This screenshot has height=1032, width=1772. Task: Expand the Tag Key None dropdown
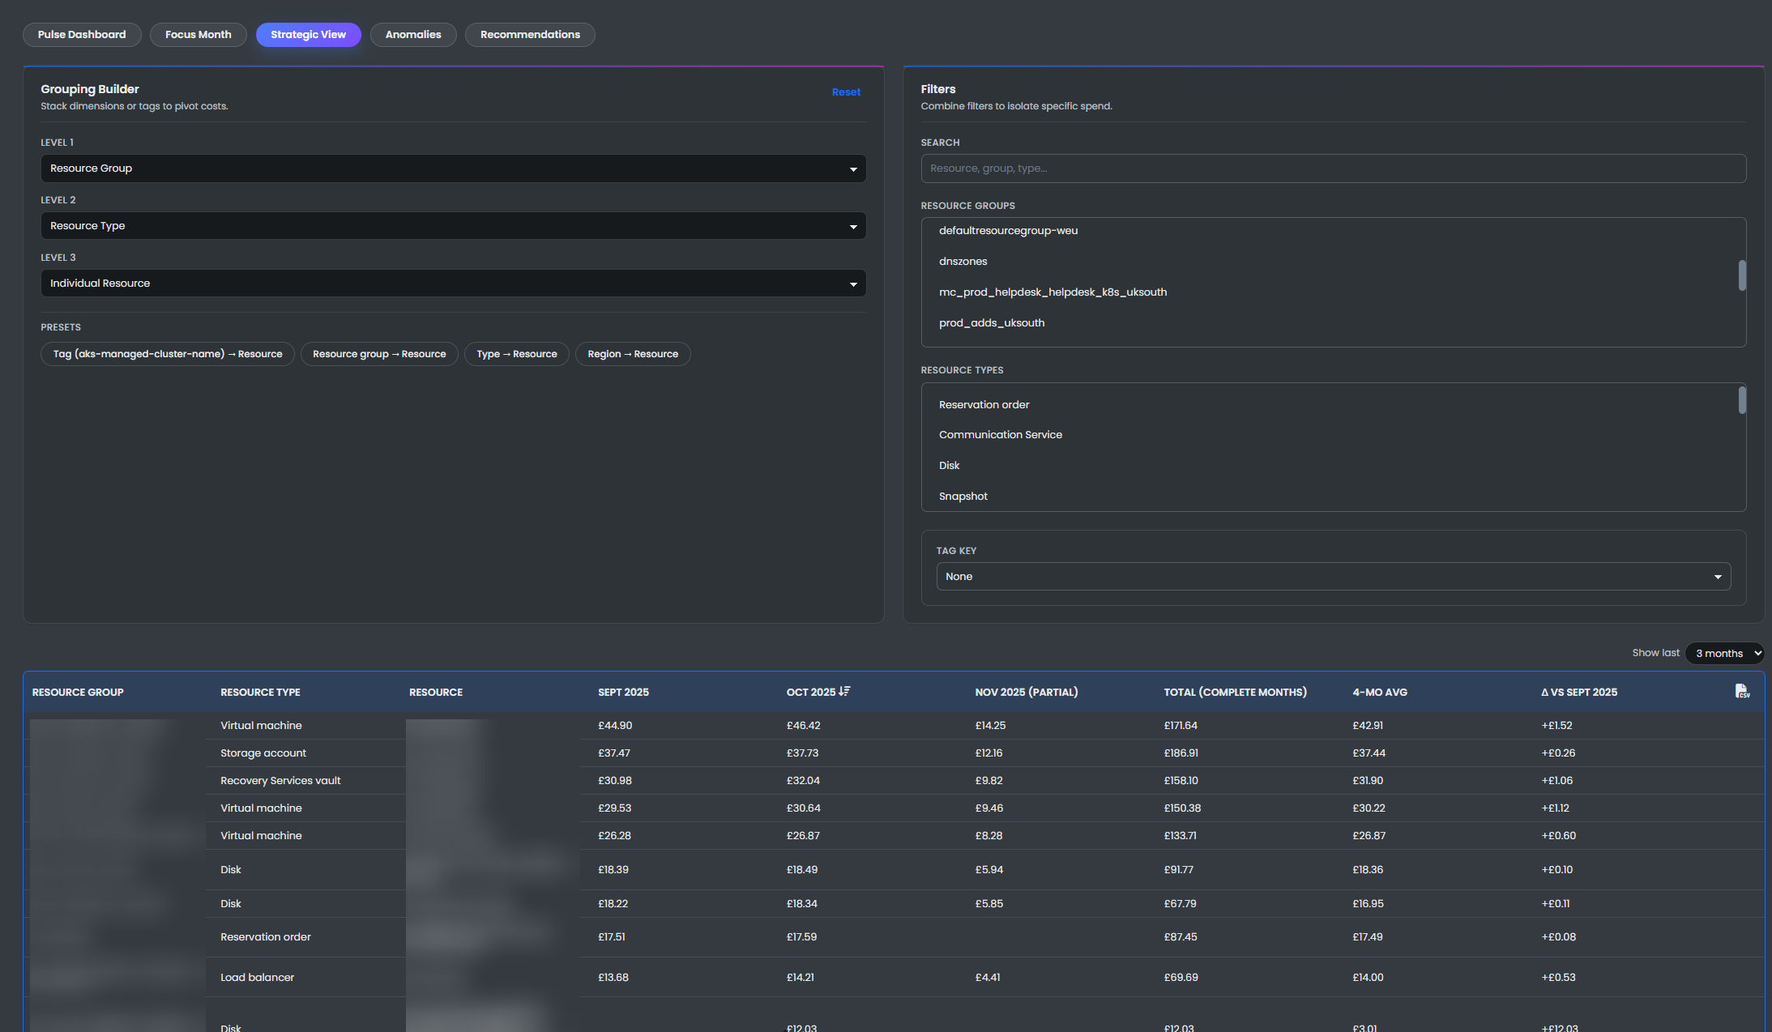click(1334, 577)
